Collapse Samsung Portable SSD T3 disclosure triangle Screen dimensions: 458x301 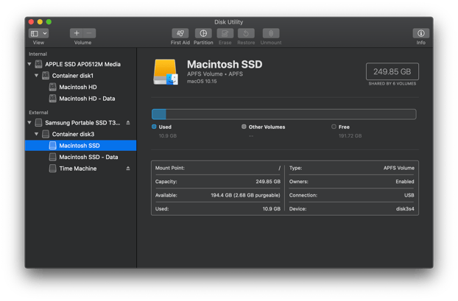[x=29, y=122]
